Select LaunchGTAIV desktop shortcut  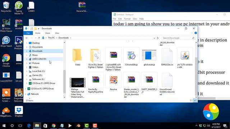coord(6,77)
